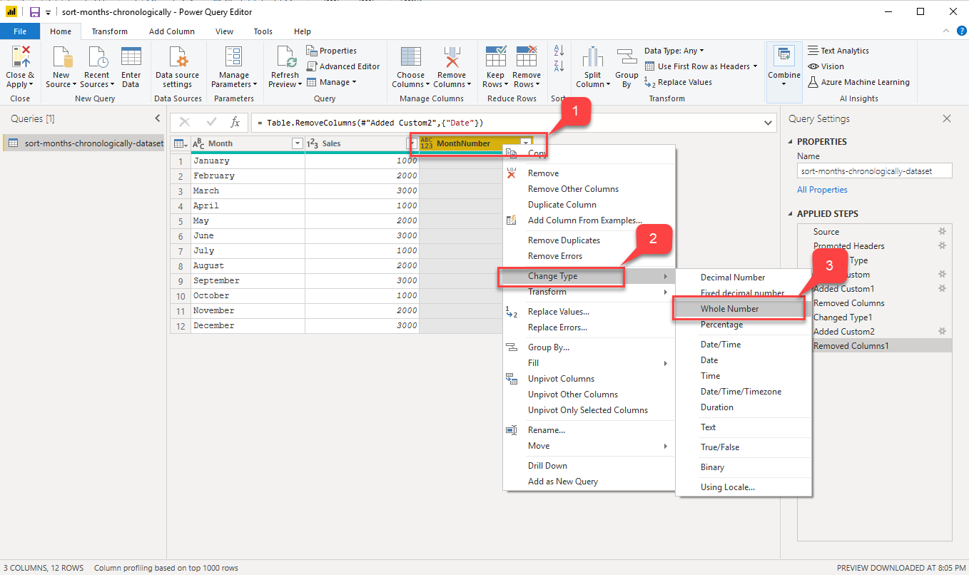Switch to the Transform ribbon tab
The width and height of the screenshot is (969, 575).
click(109, 31)
